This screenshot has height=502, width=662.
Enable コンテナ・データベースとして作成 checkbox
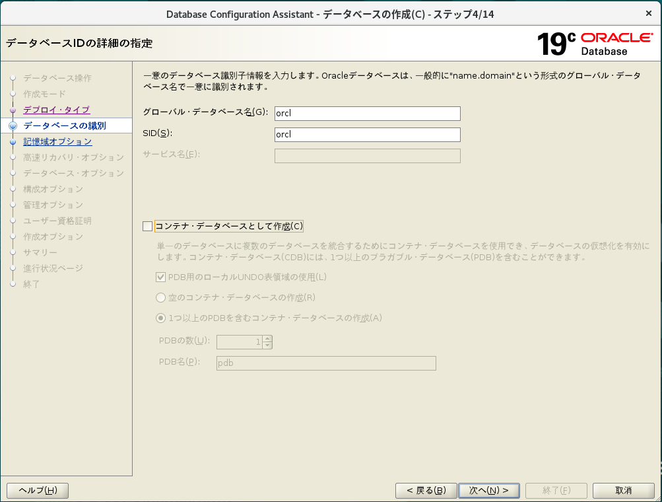[147, 227]
